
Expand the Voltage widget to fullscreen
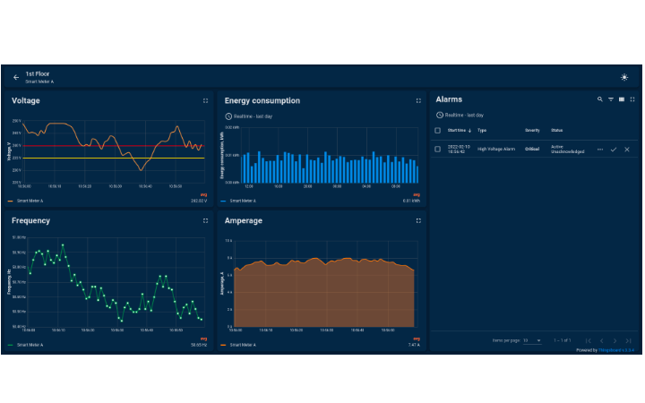tap(205, 101)
